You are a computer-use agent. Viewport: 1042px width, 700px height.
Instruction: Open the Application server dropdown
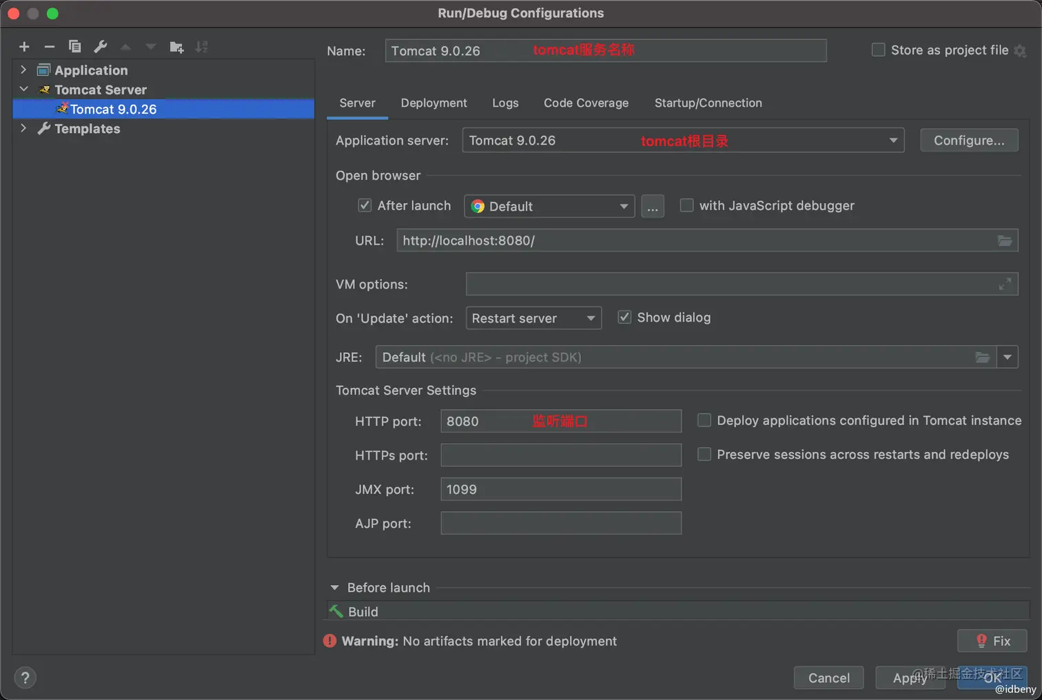point(893,141)
